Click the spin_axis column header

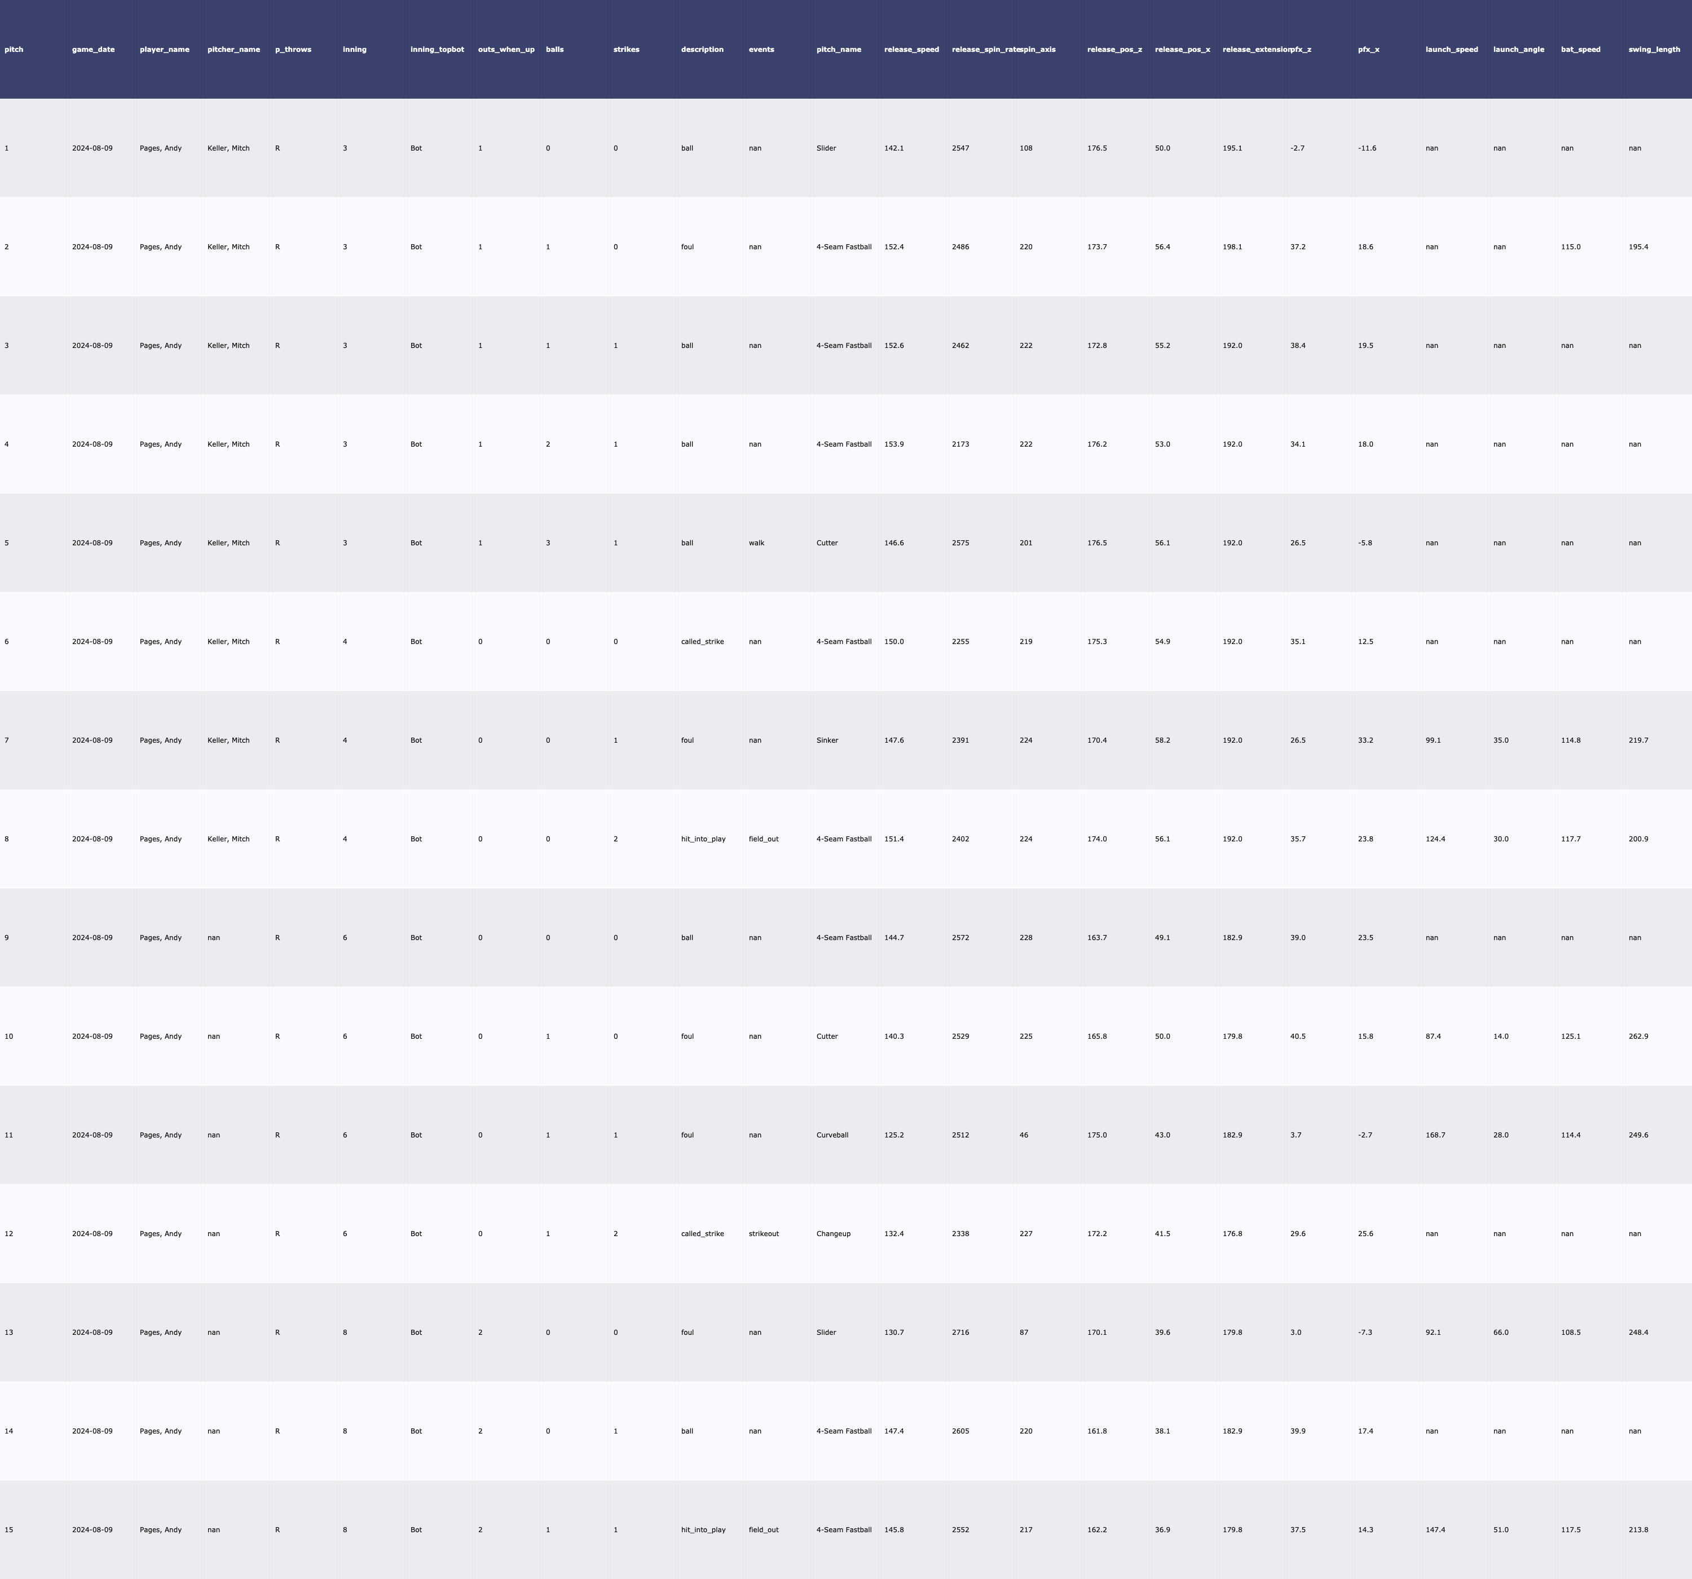click(x=1038, y=50)
